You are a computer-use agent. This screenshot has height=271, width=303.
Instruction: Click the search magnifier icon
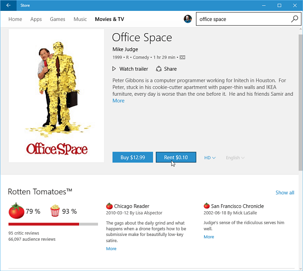[x=294, y=19]
